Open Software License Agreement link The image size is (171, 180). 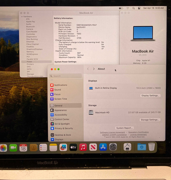pos(112,132)
